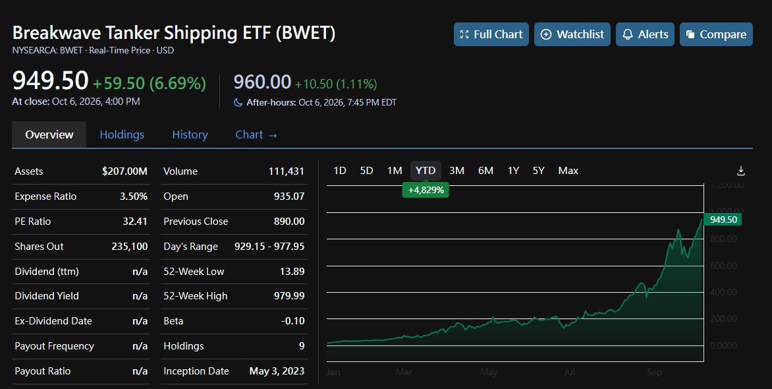Click the Inception Date May 3, 2023
The width and height of the screenshot is (772, 389).
[x=277, y=371]
